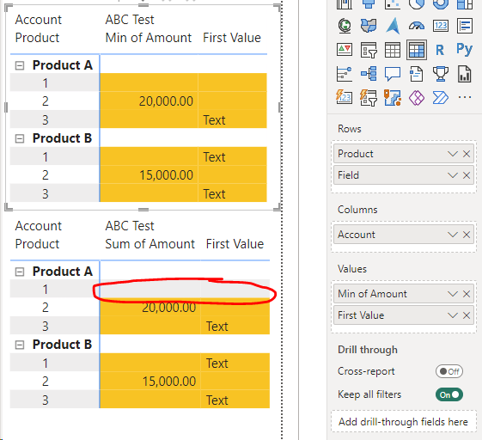Add a Card (123) visual

coord(441,26)
